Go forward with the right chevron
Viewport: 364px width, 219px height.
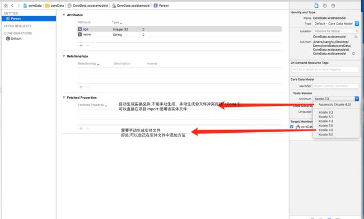point(18,6)
